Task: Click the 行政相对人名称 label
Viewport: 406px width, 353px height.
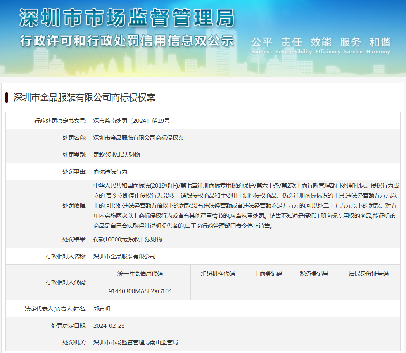Action: coord(66,257)
